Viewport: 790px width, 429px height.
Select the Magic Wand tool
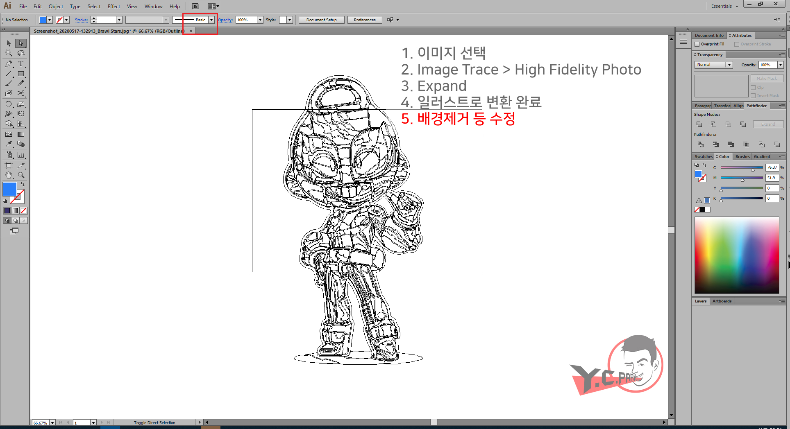(x=9, y=53)
